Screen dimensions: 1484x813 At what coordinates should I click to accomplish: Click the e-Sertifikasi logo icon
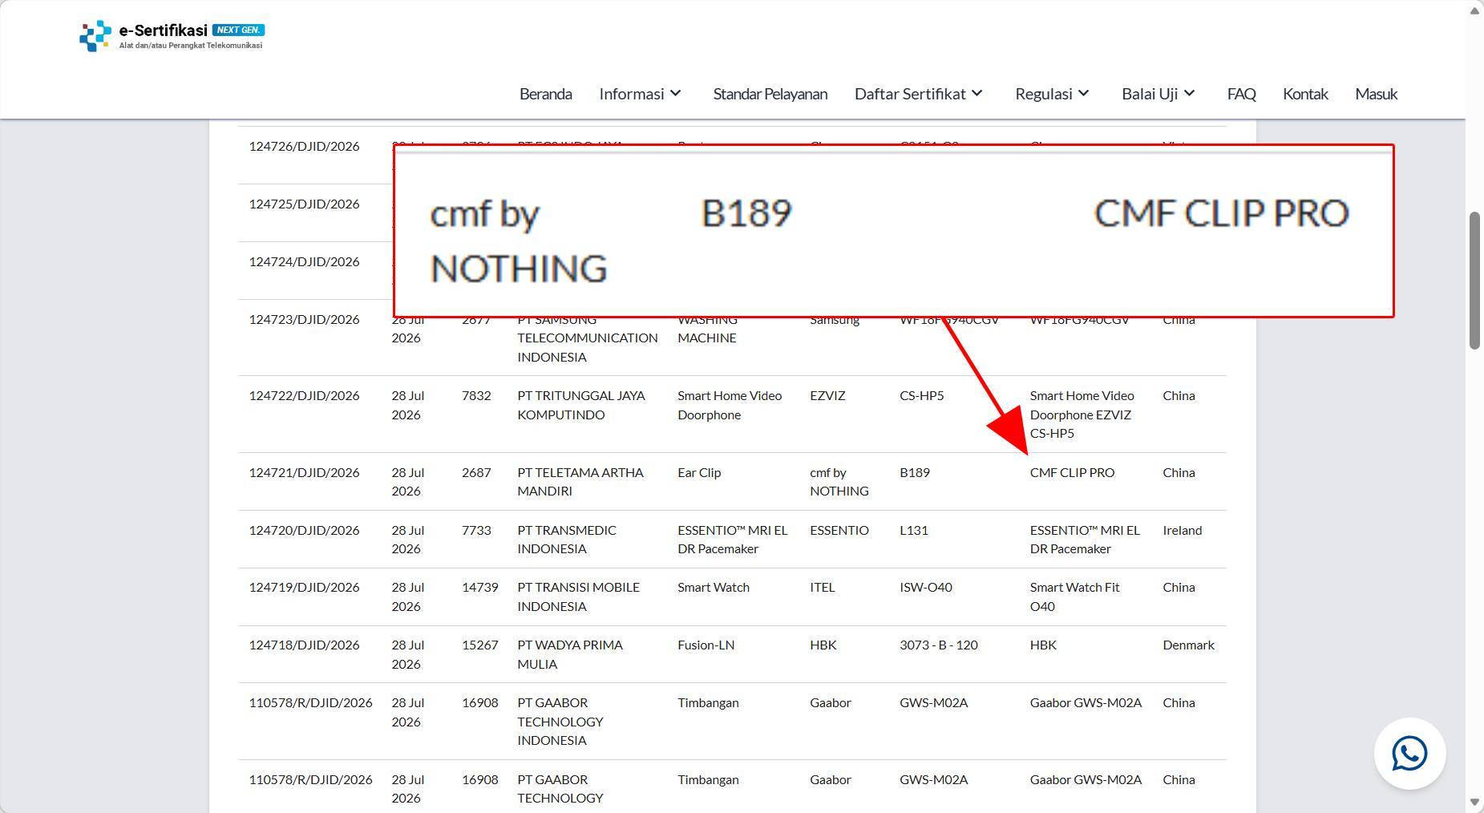coord(95,36)
